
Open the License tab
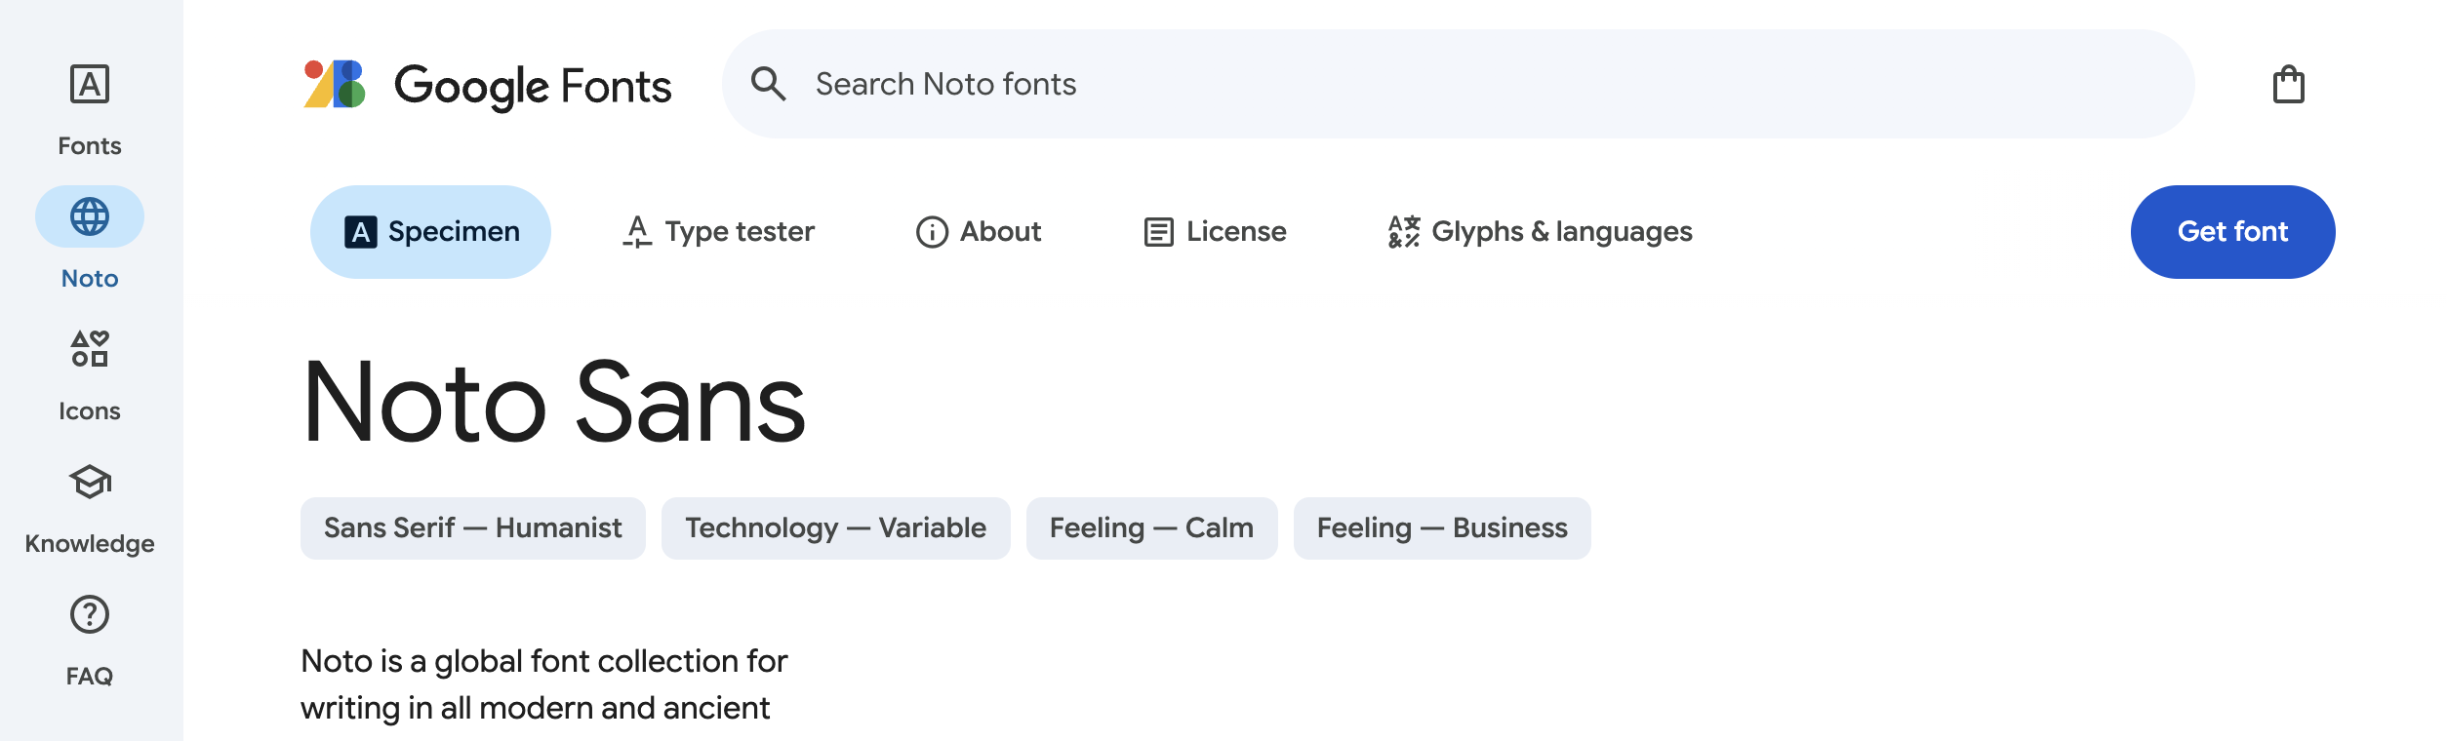coord(1215,232)
